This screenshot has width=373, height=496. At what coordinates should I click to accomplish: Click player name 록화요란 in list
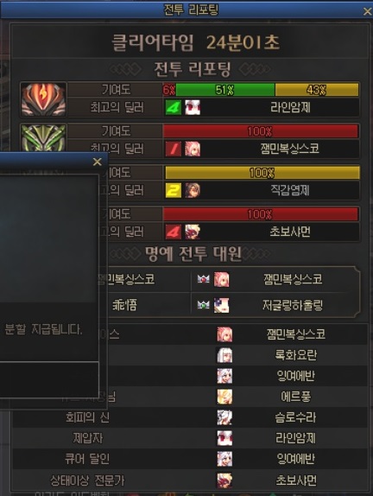tap(295, 355)
